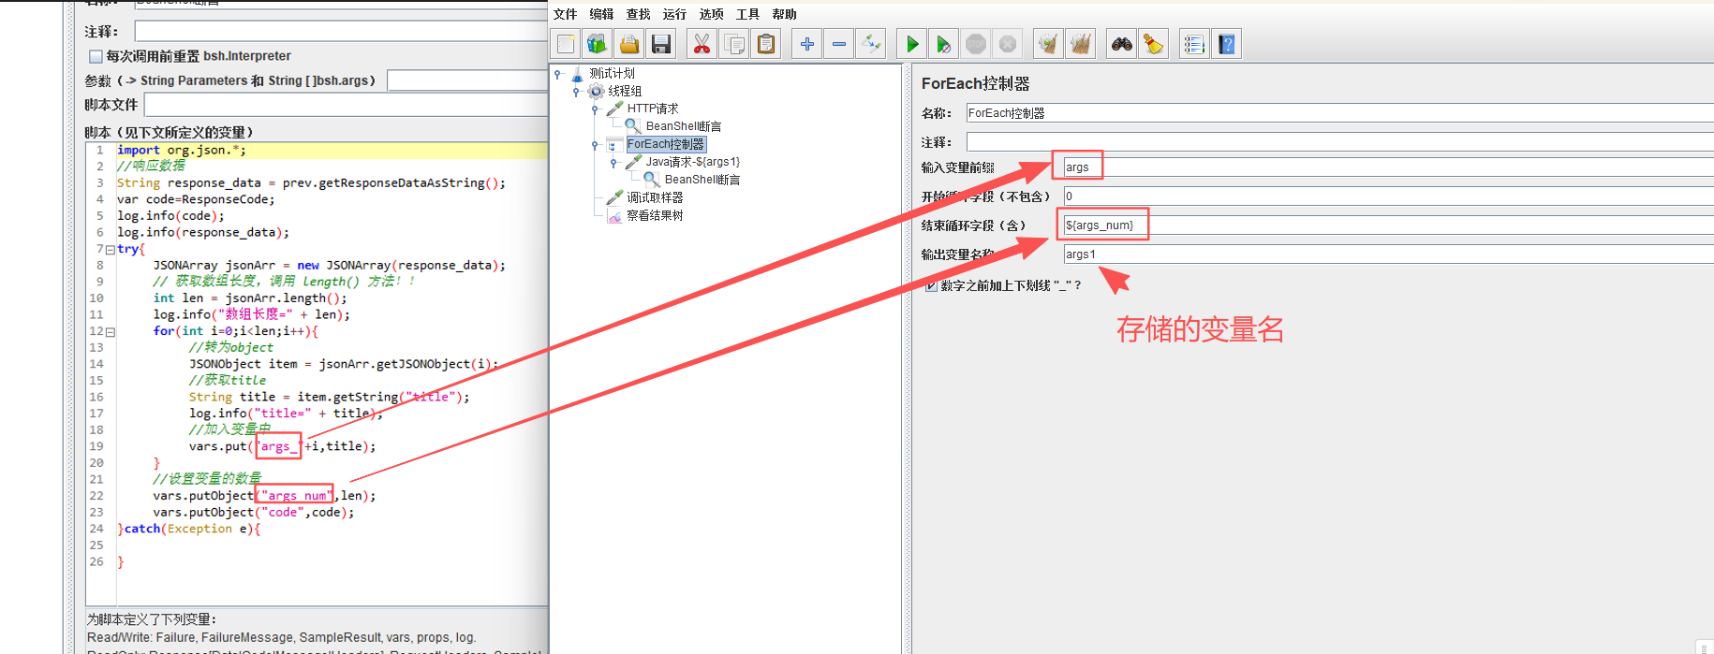Image resolution: width=1714 pixels, height=654 pixels.
Task: Select 调试取样器 in the tree
Action: 655,197
